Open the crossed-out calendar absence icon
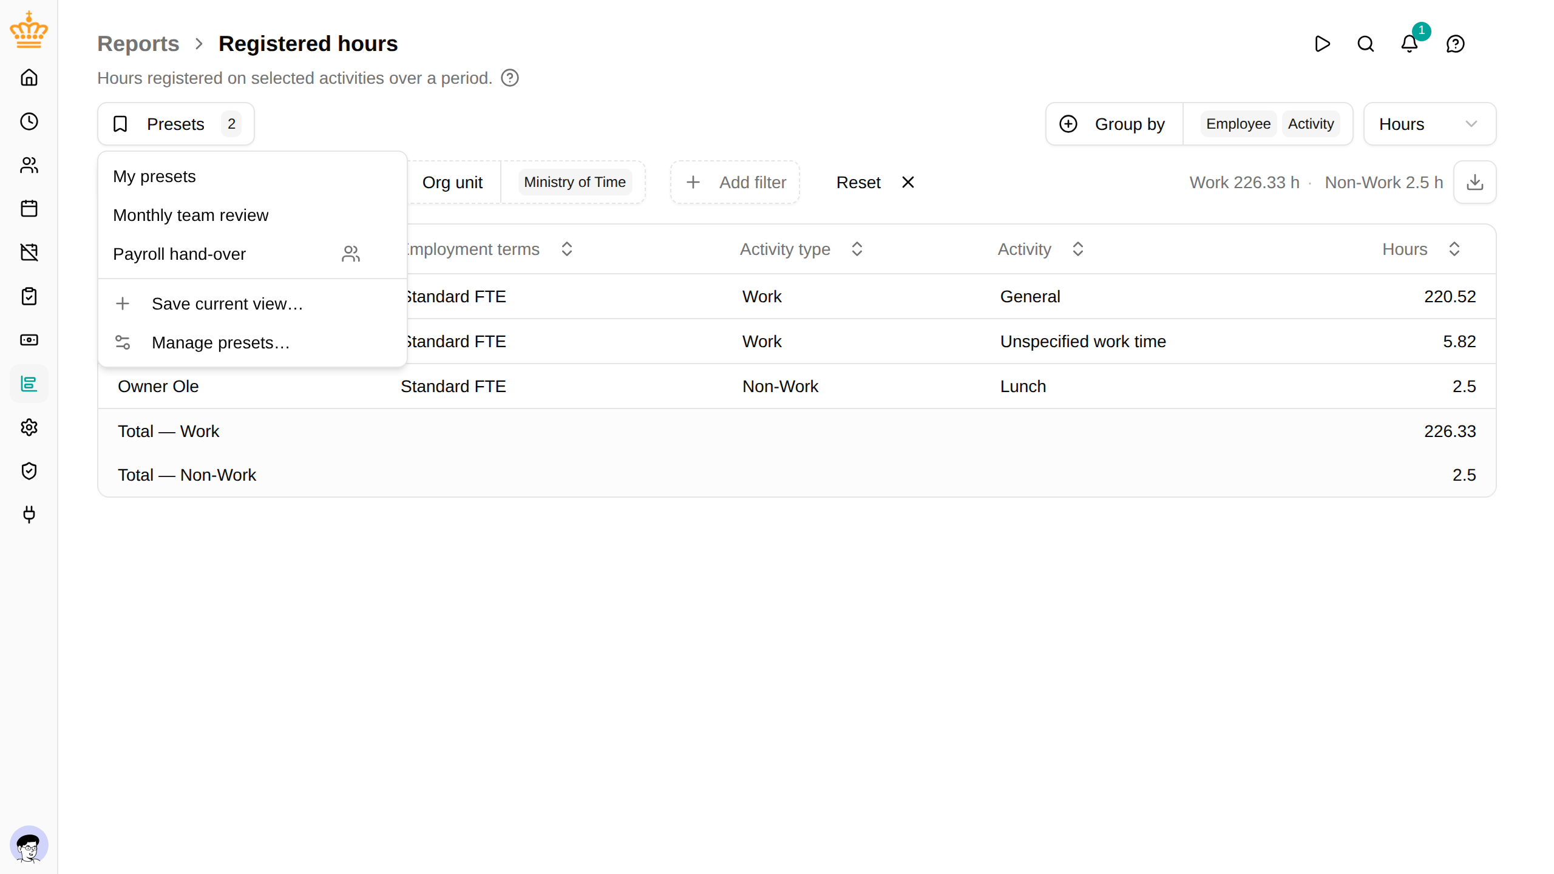Screen dimensions: 1554x874 tap(29, 252)
